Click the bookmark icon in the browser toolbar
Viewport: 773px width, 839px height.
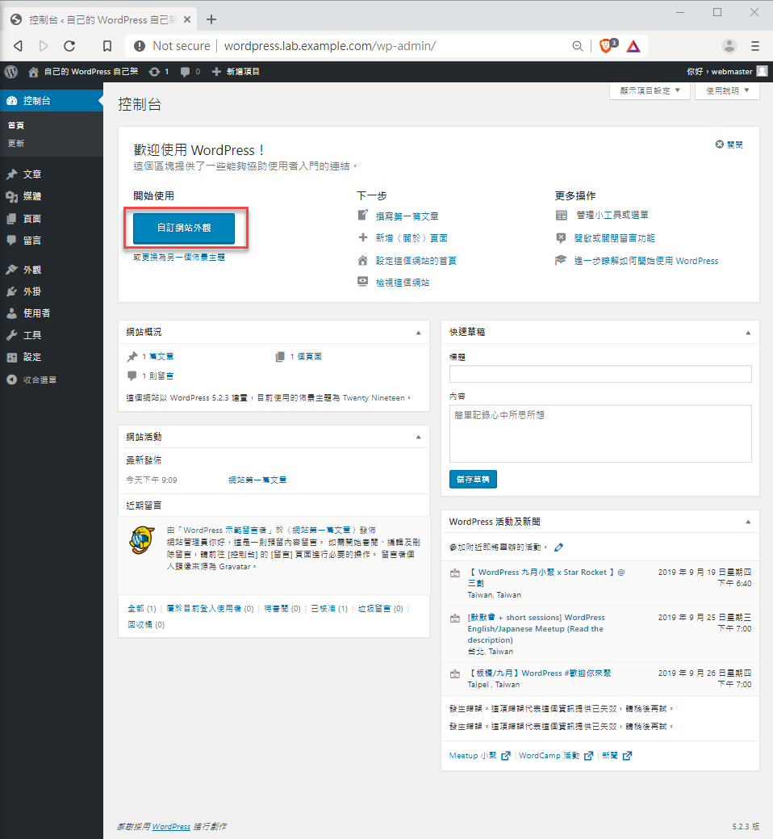107,46
